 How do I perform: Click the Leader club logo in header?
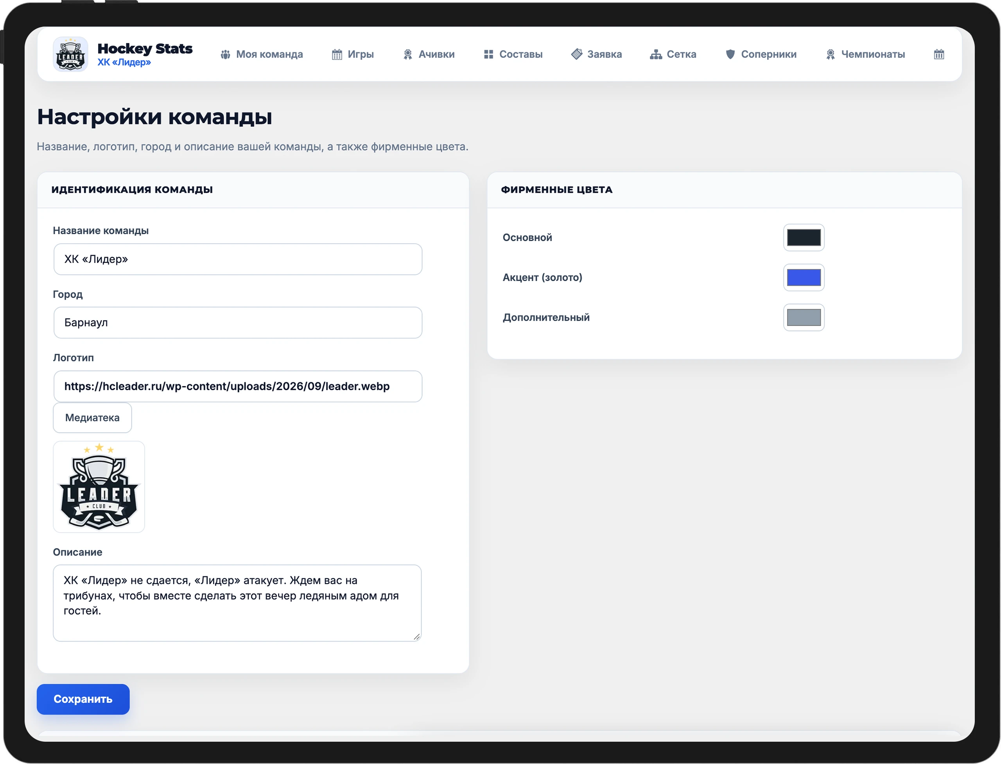pos(70,54)
